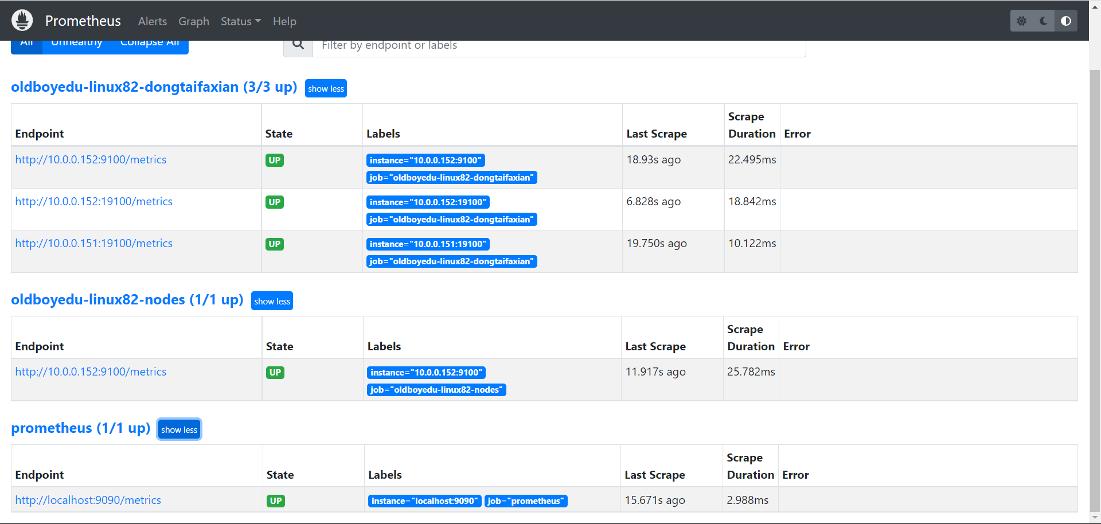Go to the Alerts page
Viewport: 1101px width, 524px height.
point(153,21)
